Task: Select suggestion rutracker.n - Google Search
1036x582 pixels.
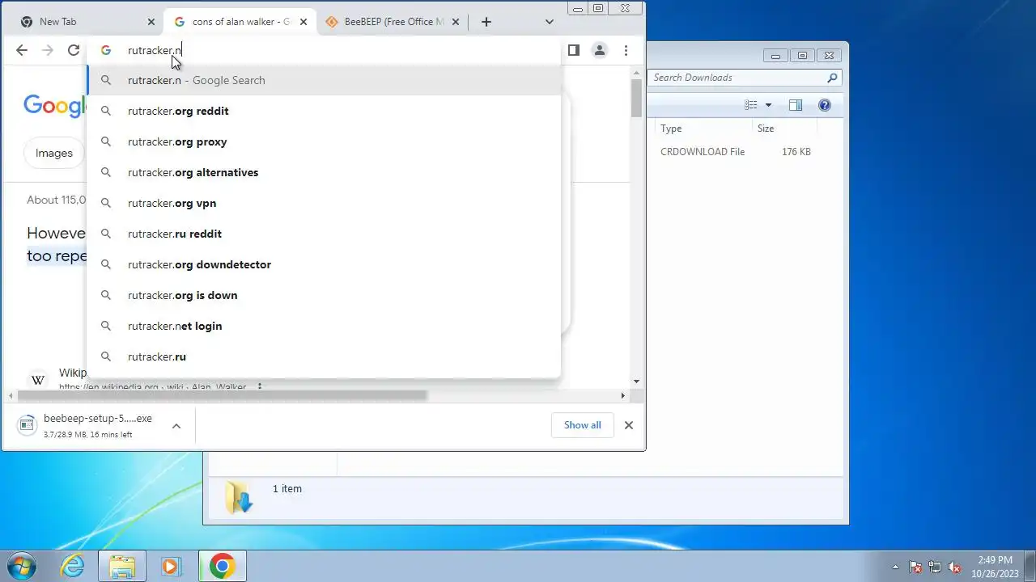Action: click(x=324, y=80)
